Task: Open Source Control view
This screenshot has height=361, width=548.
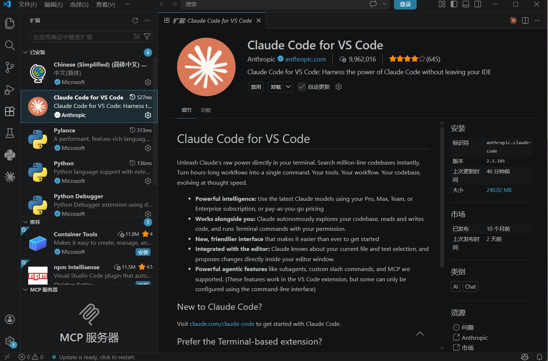Action: [10, 67]
